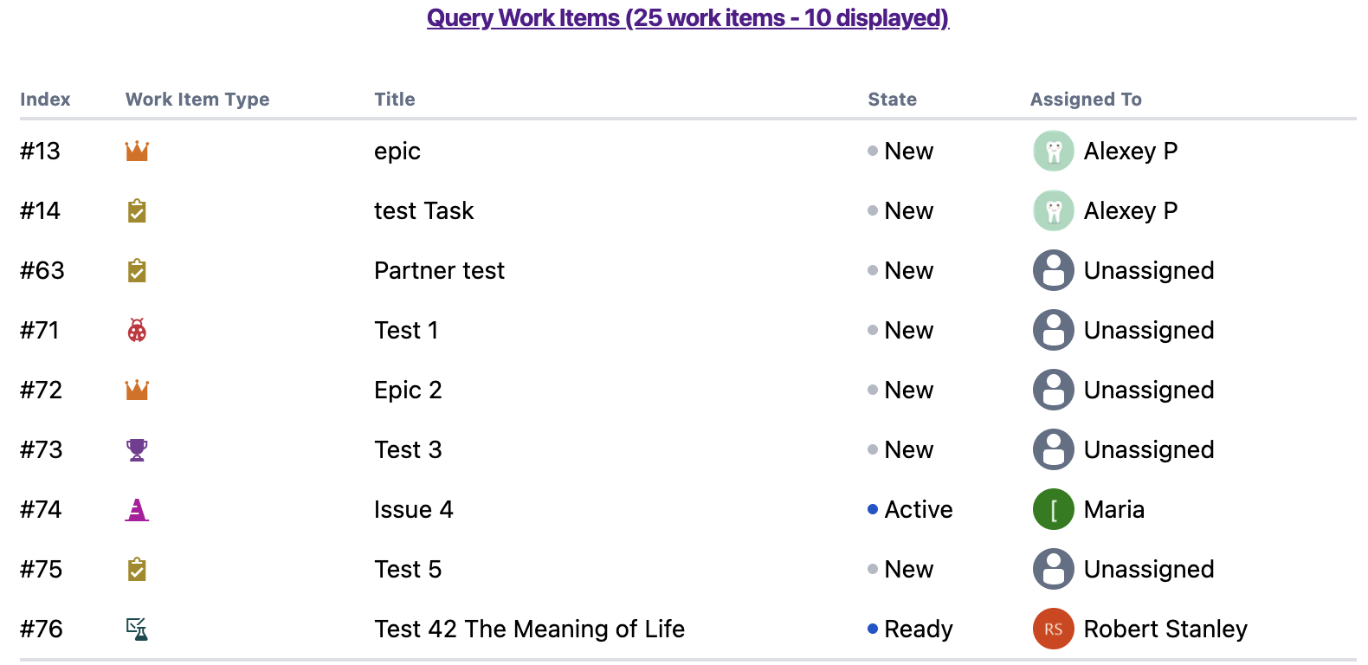Click the Assigned To column header

click(1086, 100)
